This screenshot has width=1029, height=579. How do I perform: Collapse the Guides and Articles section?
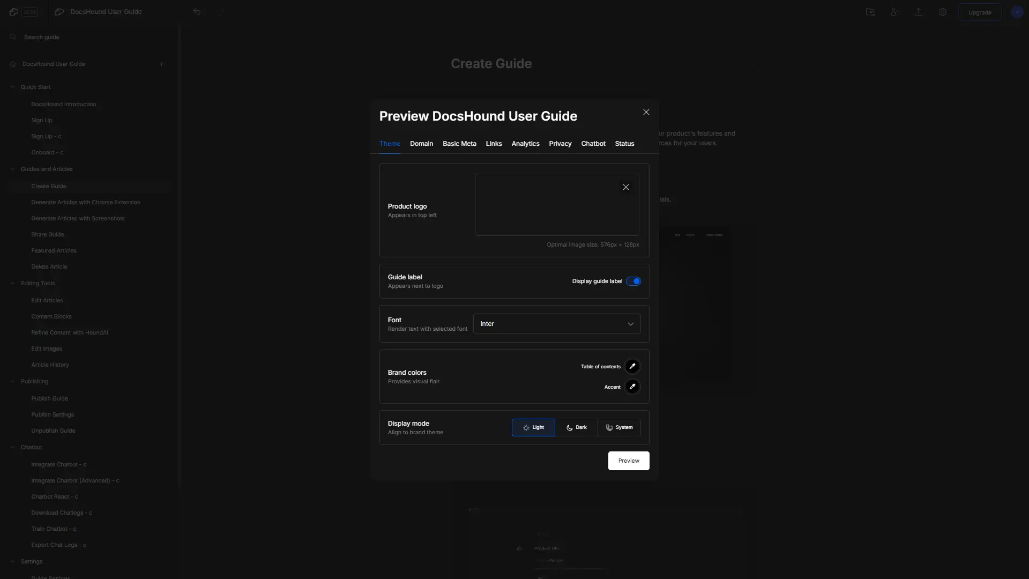pos(13,169)
